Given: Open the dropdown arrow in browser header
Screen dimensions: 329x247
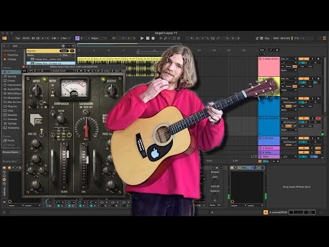Looking at the screenshot, I should point(69,46).
